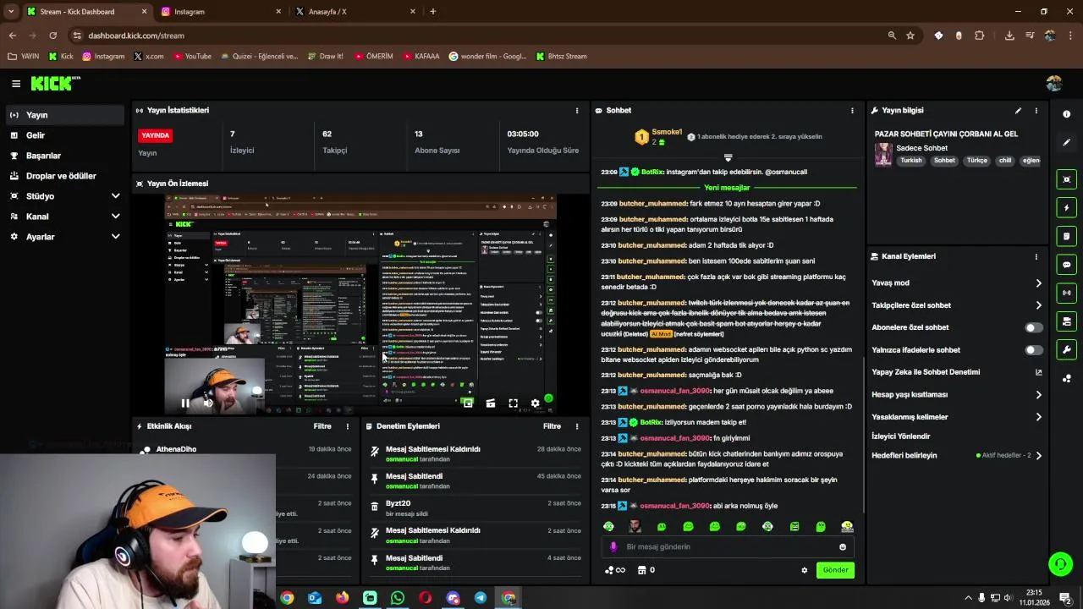Toggle Abonelere özel sohbet switch
The image size is (1083, 609).
[x=1034, y=327]
